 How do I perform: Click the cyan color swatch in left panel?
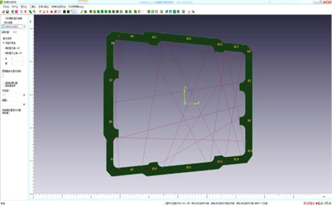tap(3, 26)
